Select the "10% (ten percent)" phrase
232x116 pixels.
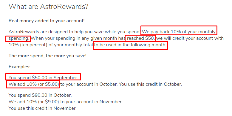coord(28,45)
